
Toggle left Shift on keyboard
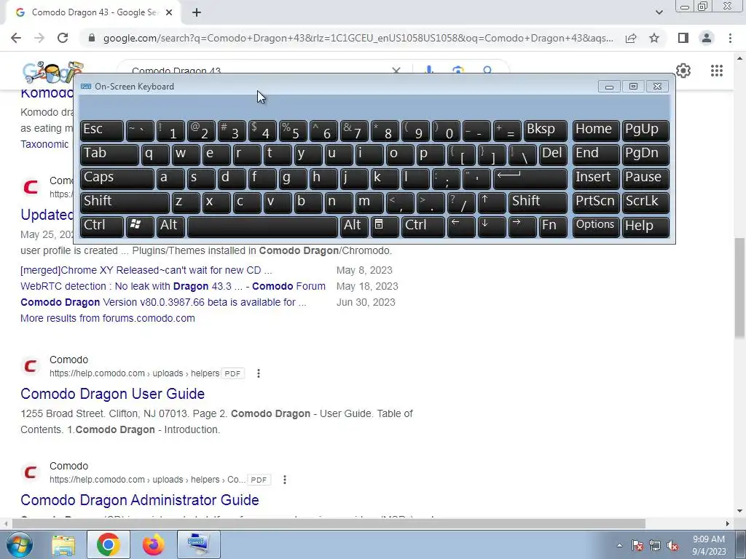click(x=125, y=203)
